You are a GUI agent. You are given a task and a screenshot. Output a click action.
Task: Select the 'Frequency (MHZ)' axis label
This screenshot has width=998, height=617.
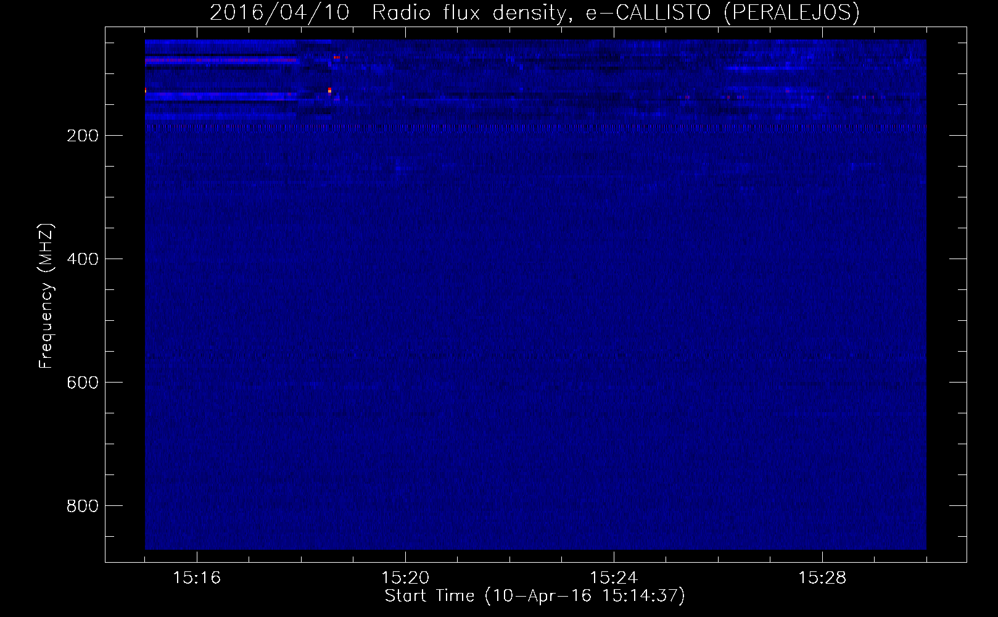[46, 296]
